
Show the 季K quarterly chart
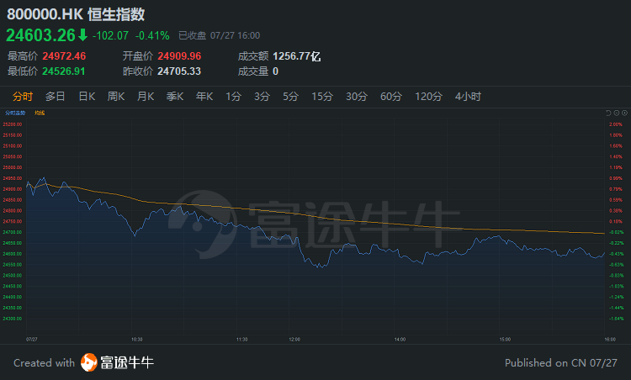(175, 97)
